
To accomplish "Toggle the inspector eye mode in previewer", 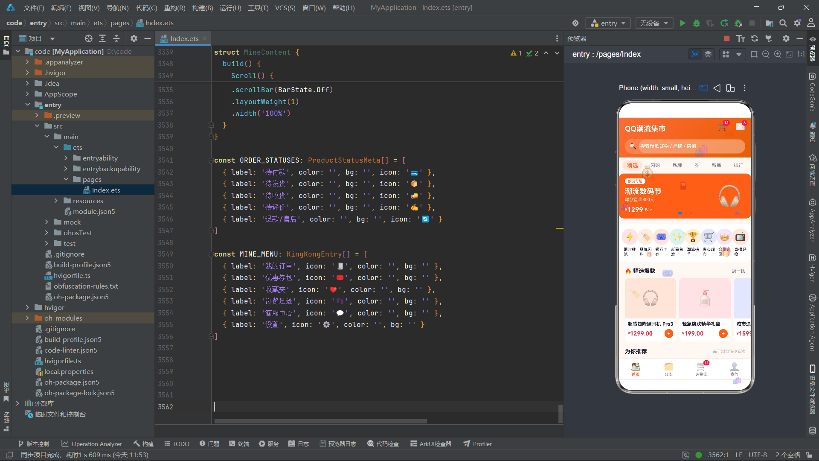I will (695, 54).
